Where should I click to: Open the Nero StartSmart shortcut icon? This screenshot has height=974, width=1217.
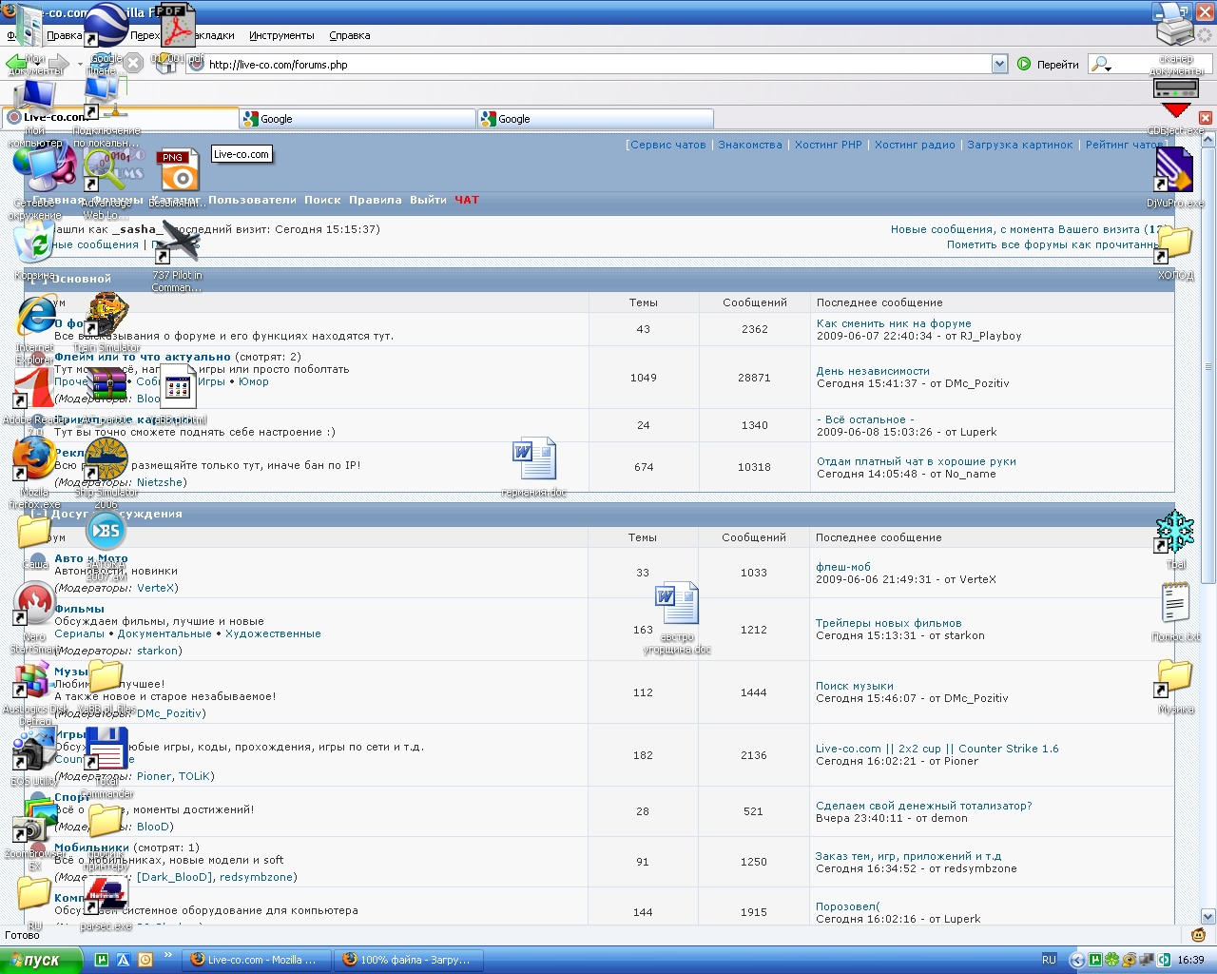click(x=34, y=604)
